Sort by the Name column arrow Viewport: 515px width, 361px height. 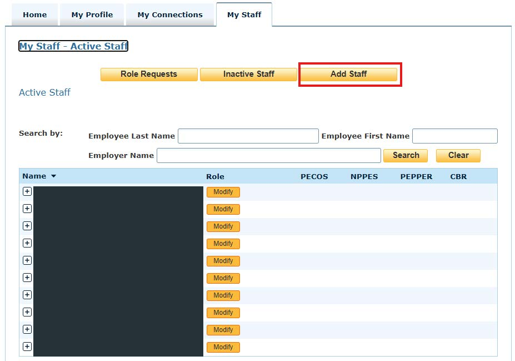(53, 176)
